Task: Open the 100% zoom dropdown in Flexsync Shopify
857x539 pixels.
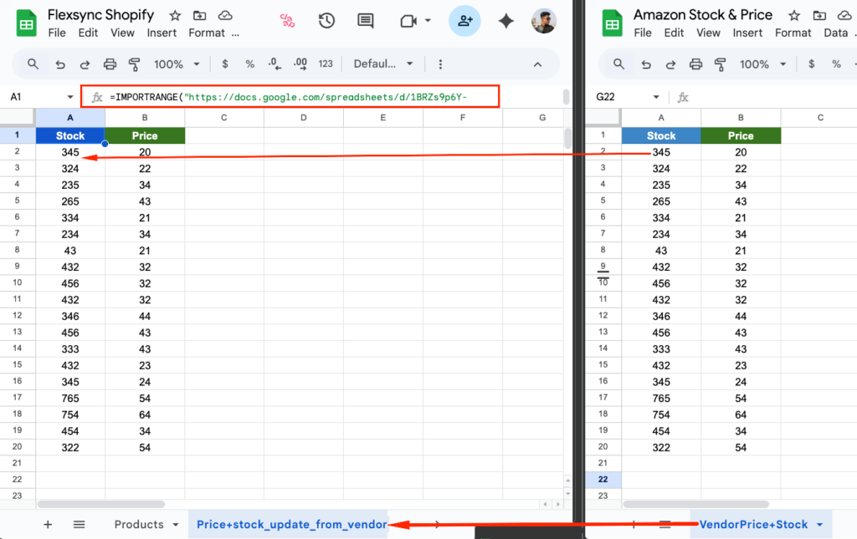Action: pyautogui.click(x=177, y=64)
